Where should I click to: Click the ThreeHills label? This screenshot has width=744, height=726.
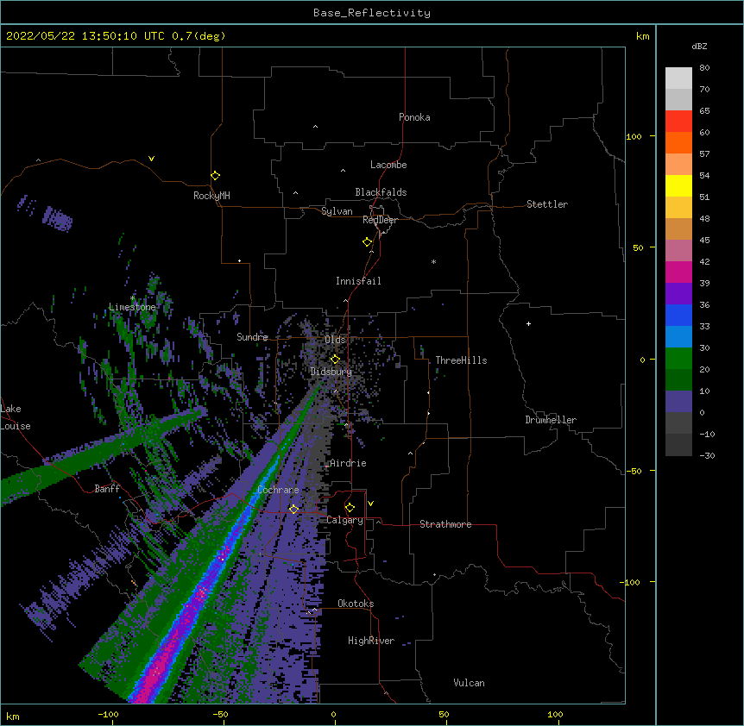click(461, 360)
